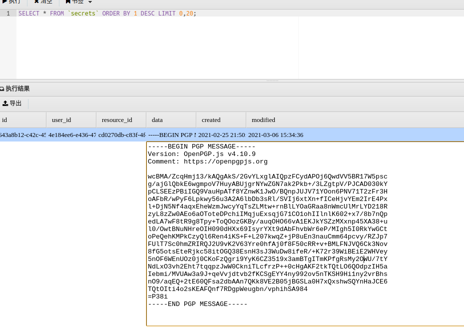
Task: Select the data cell -----BEGIN PGP
Action: click(x=171, y=135)
